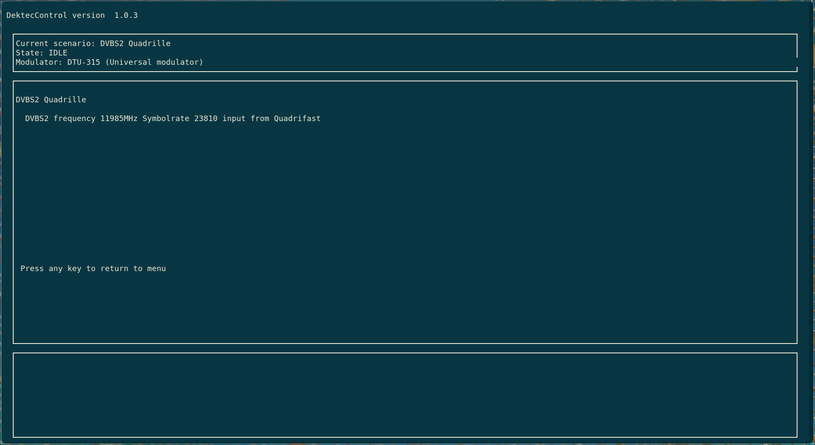Select the word "IDLE" in the status line
Image resolution: width=815 pixels, height=445 pixels.
(58, 52)
